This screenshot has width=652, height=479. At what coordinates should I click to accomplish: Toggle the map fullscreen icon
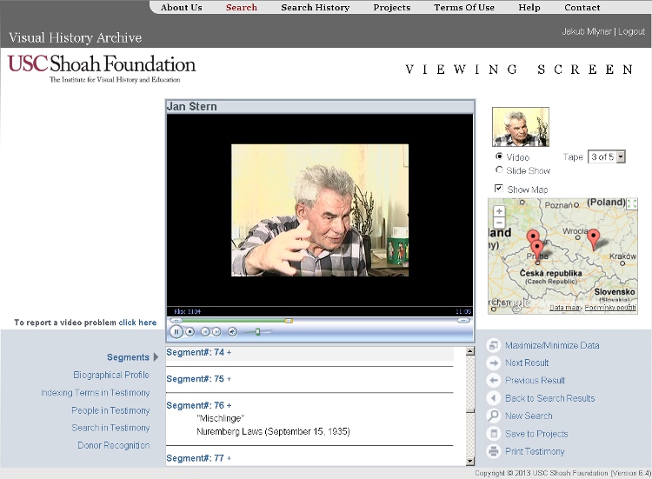pyautogui.click(x=631, y=204)
